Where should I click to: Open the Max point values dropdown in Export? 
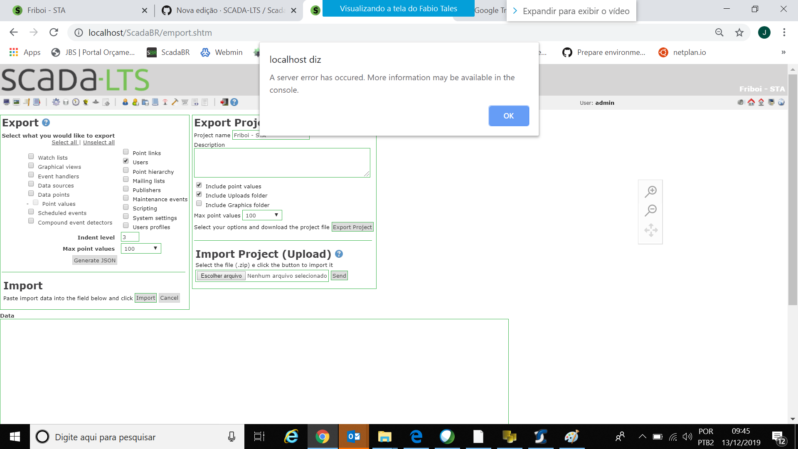click(140, 248)
